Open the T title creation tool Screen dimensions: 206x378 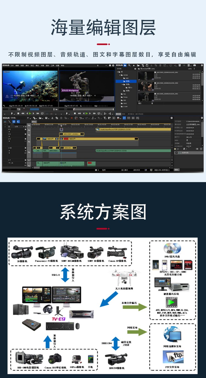(105, 118)
